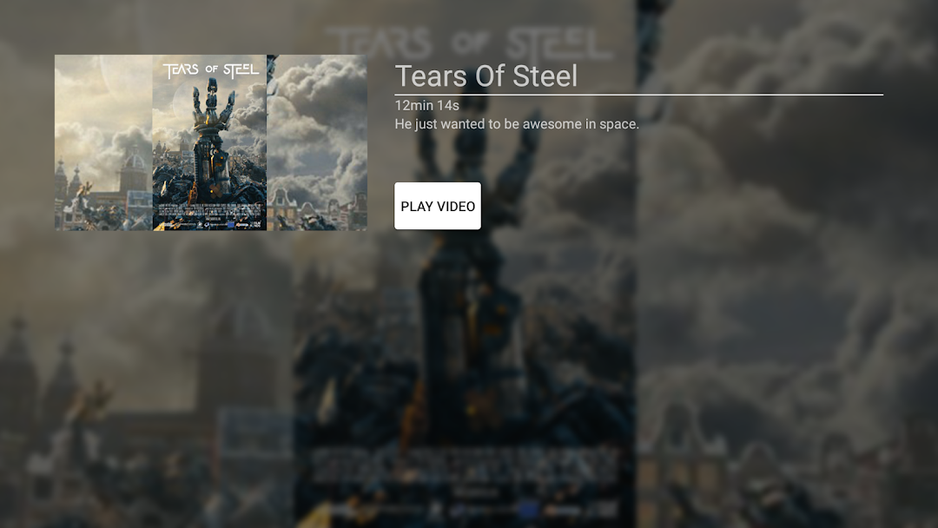Click the blurred Tears of Steel background title

[468, 43]
